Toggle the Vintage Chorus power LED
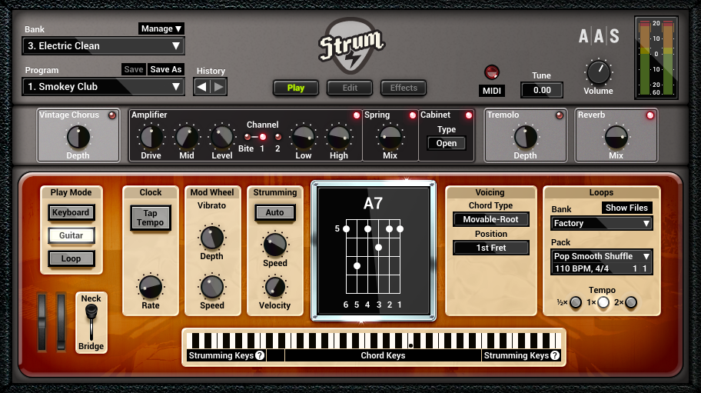Image resolution: width=701 pixels, height=393 pixels. tap(112, 115)
